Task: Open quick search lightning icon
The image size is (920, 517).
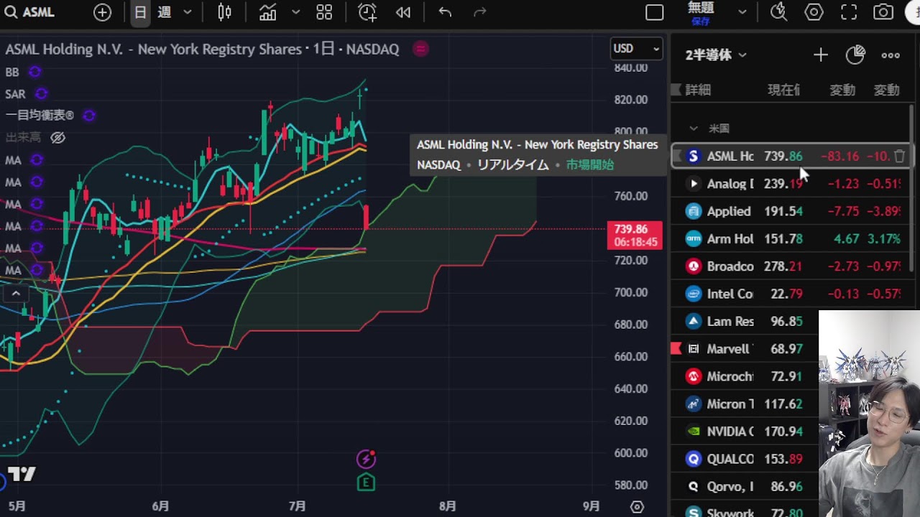Action: 778,12
